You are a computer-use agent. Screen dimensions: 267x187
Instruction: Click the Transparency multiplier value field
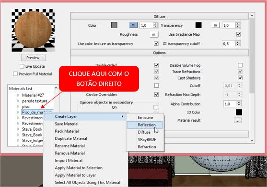click(229, 25)
